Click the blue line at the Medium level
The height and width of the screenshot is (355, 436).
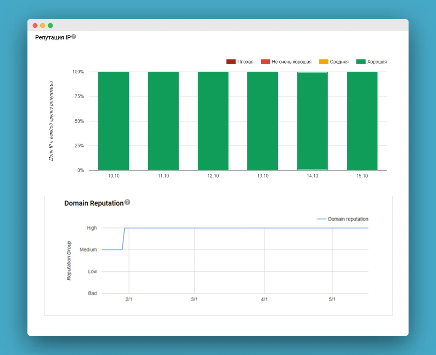point(112,249)
